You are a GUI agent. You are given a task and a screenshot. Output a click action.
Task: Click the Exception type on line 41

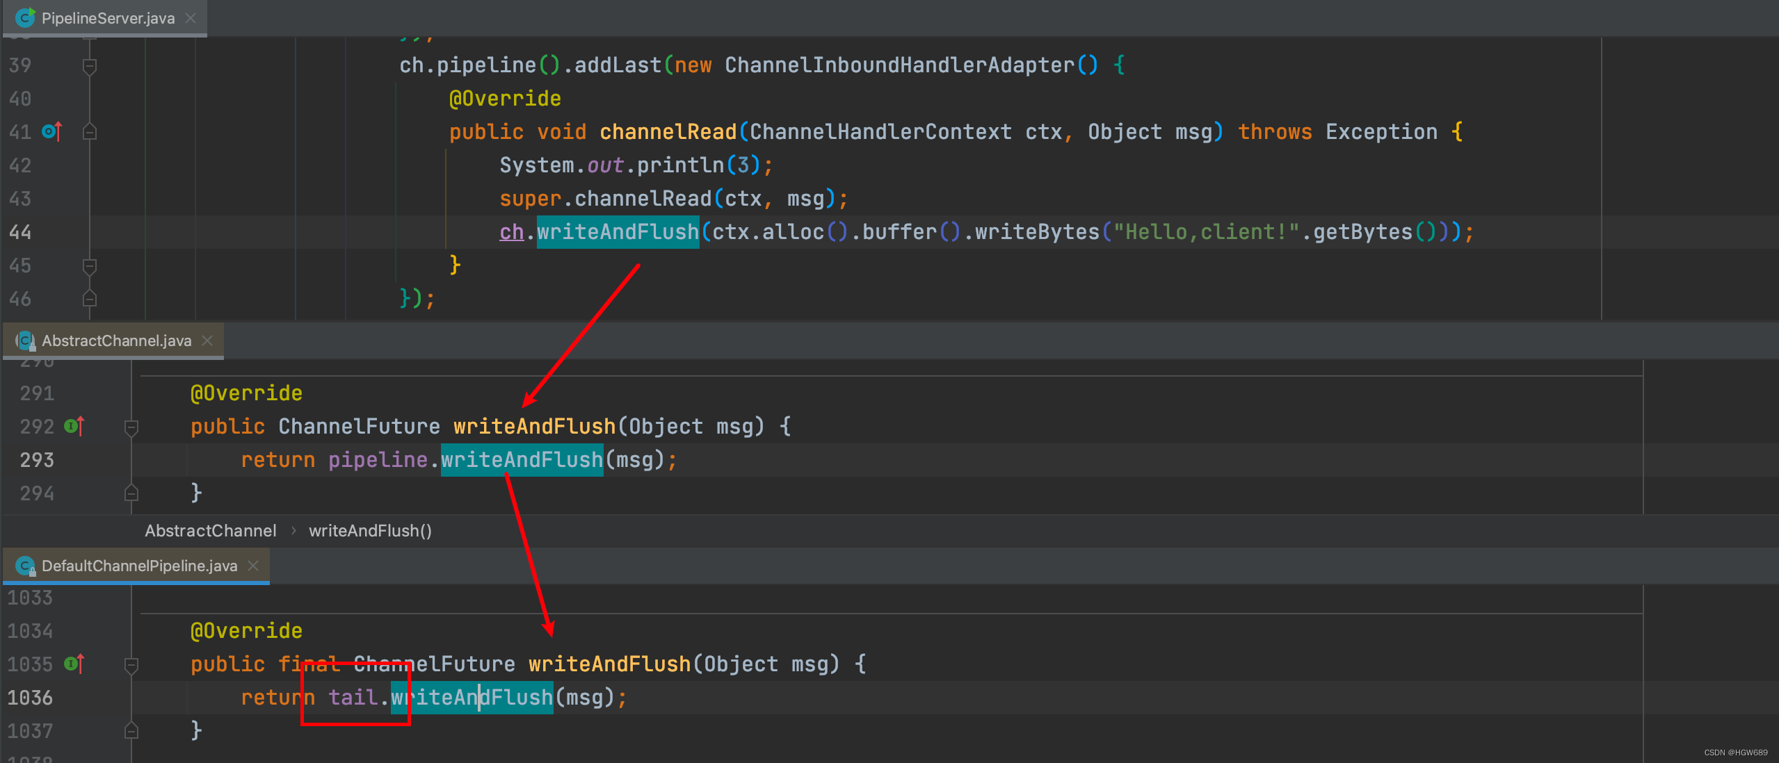pyautogui.click(x=1381, y=132)
